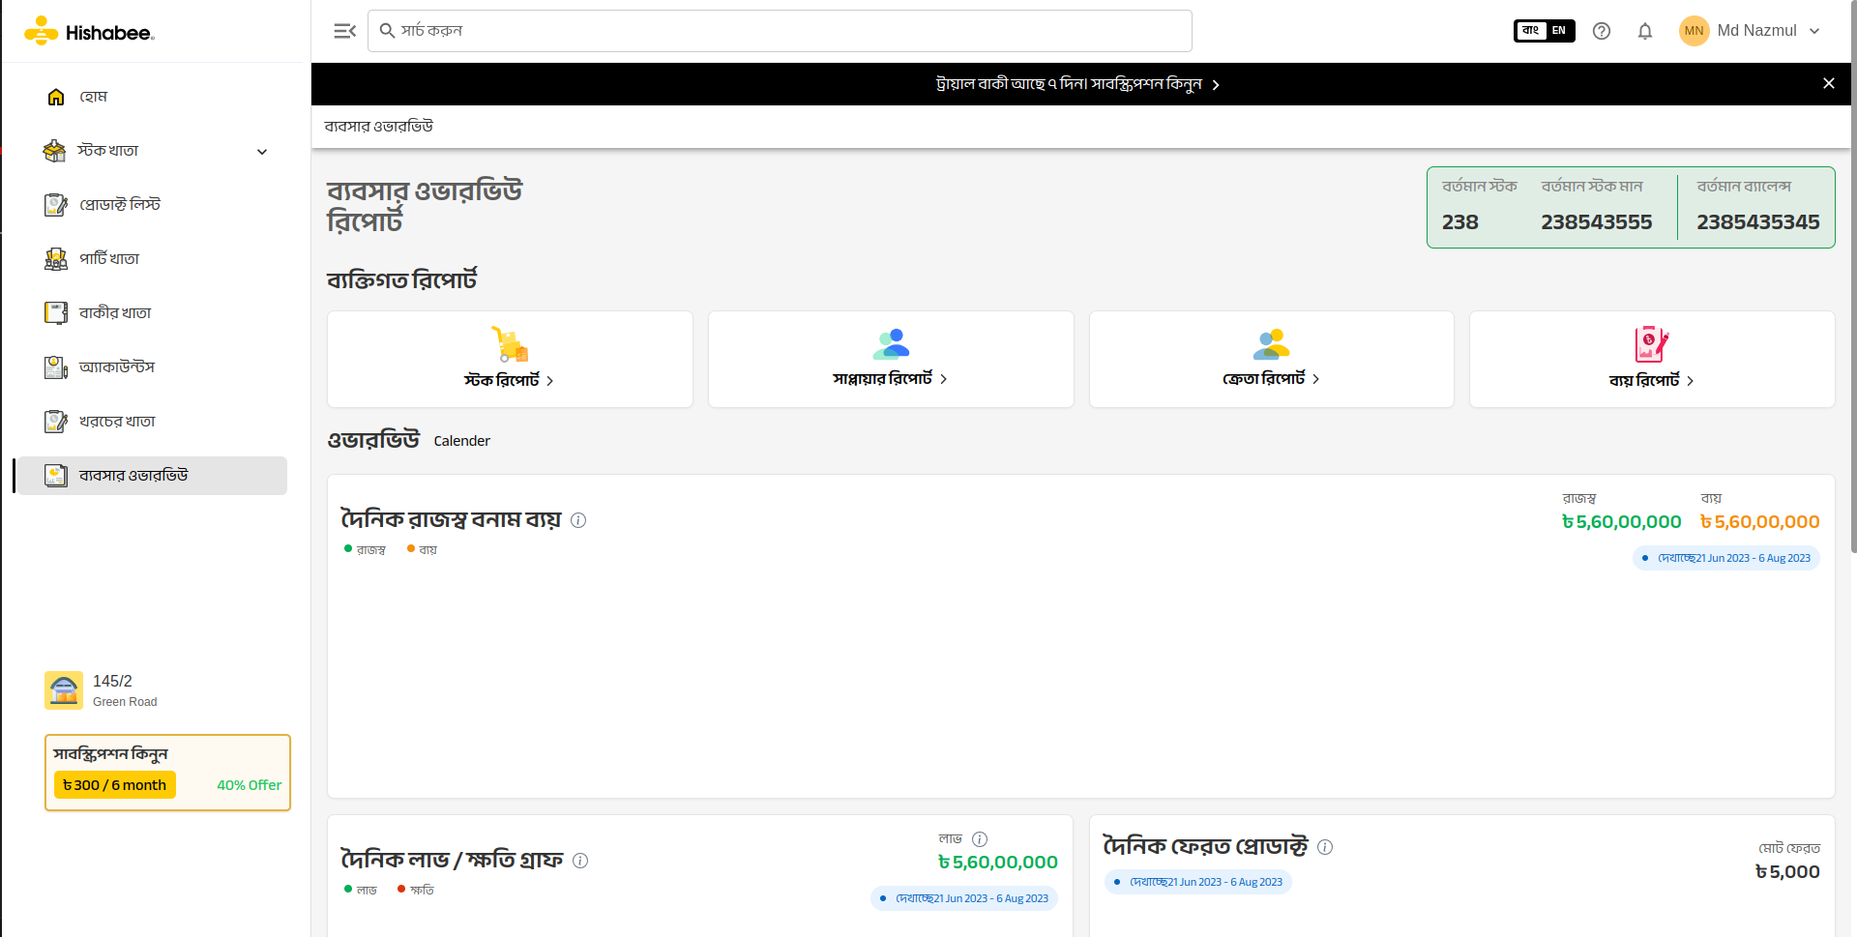Toggle the green revenue legend series

point(365,549)
